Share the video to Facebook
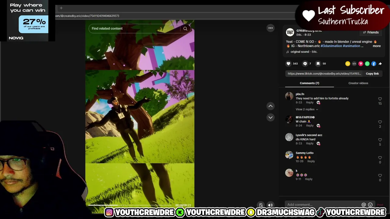Viewport: 390px width, 219px height. 374,64
